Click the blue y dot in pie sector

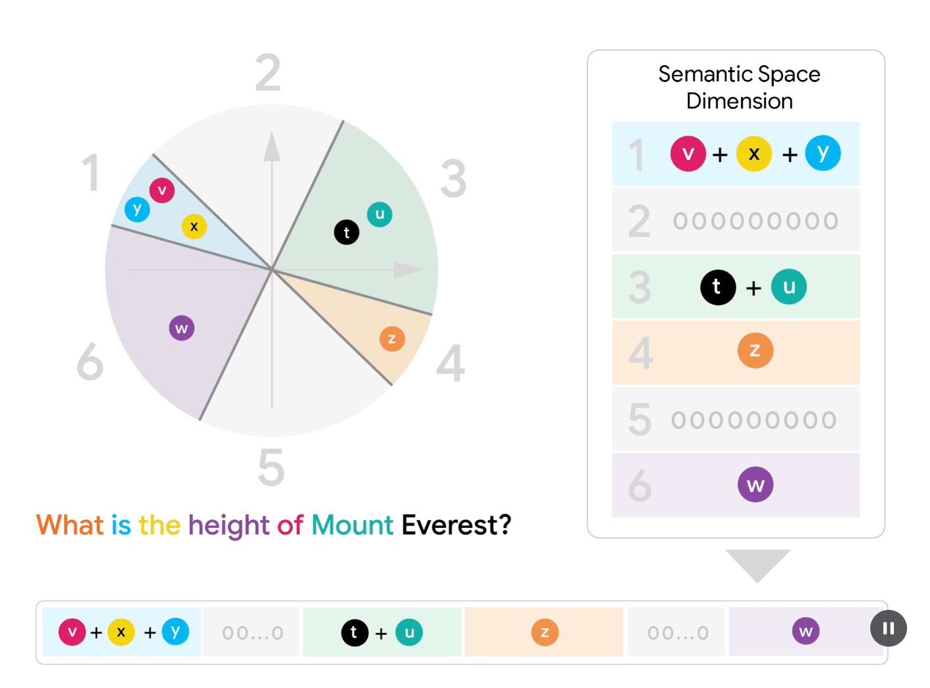pyautogui.click(x=137, y=209)
